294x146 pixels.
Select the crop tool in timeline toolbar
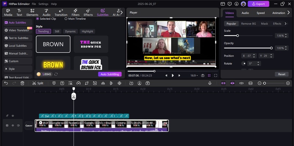(87, 83)
